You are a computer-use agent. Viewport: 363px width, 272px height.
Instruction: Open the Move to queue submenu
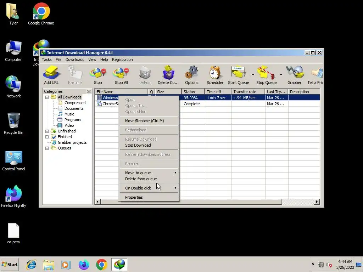coord(149,173)
